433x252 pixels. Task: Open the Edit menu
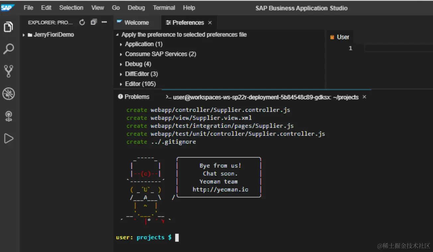coord(46,8)
